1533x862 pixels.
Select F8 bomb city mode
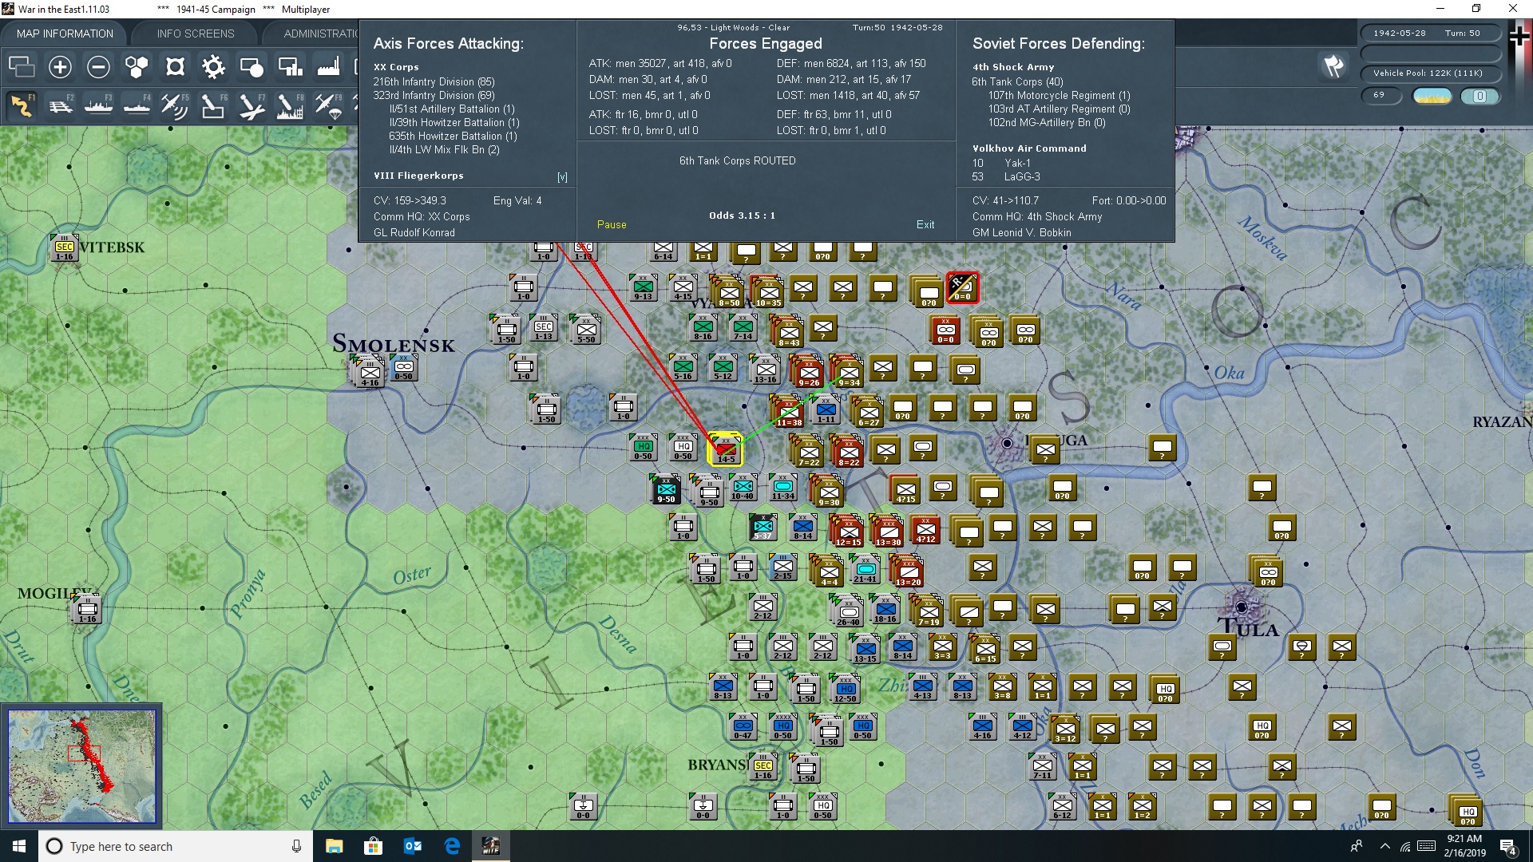[290, 105]
